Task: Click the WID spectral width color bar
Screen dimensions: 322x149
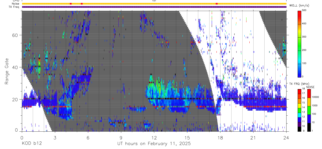Action: pos(300,44)
